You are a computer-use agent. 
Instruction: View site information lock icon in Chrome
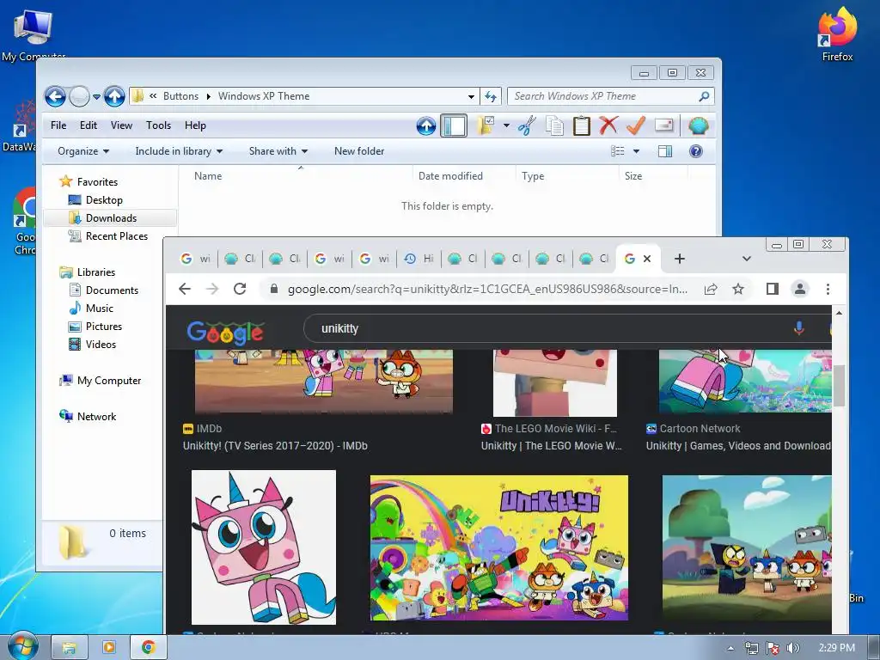pyautogui.click(x=274, y=289)
